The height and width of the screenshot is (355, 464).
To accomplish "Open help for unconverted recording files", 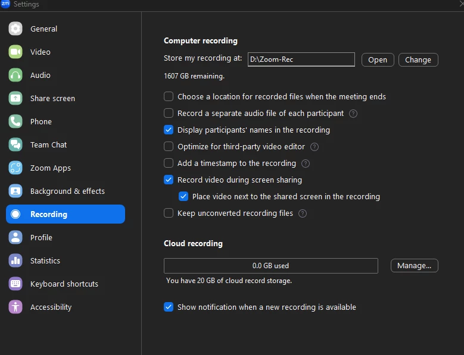I will [303, 213].
